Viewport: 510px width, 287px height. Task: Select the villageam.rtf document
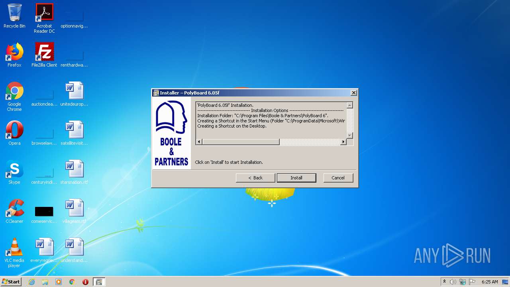point(74,212)
